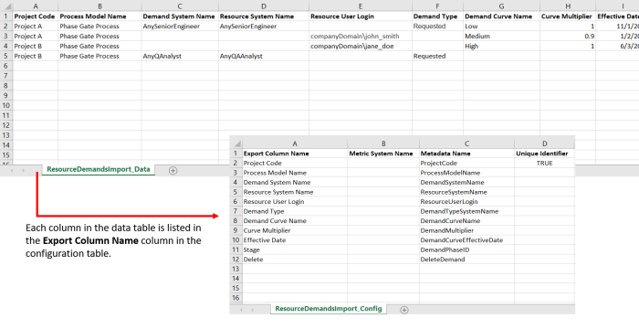Select 'DemandCurveName' metadata cell
The width and height of the screenshot is (639, 329).
[x=466, y=221]
